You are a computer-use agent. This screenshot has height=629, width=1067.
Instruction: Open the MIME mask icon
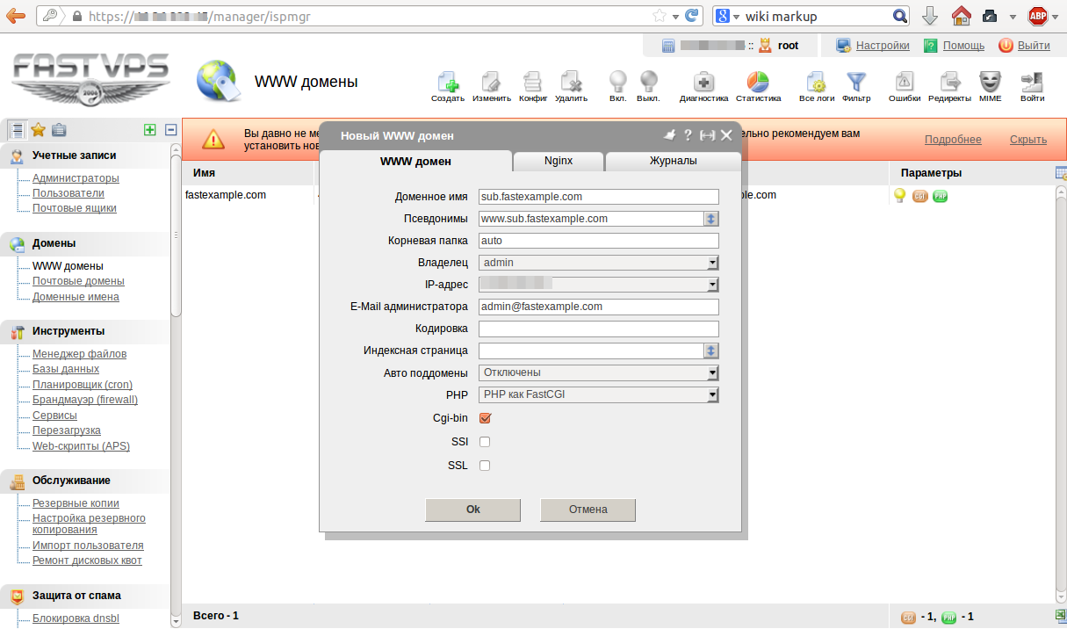click(x=990, y=82)
